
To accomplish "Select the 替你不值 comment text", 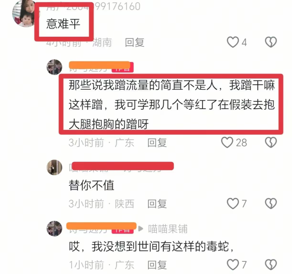I will (x=91, y=185).
